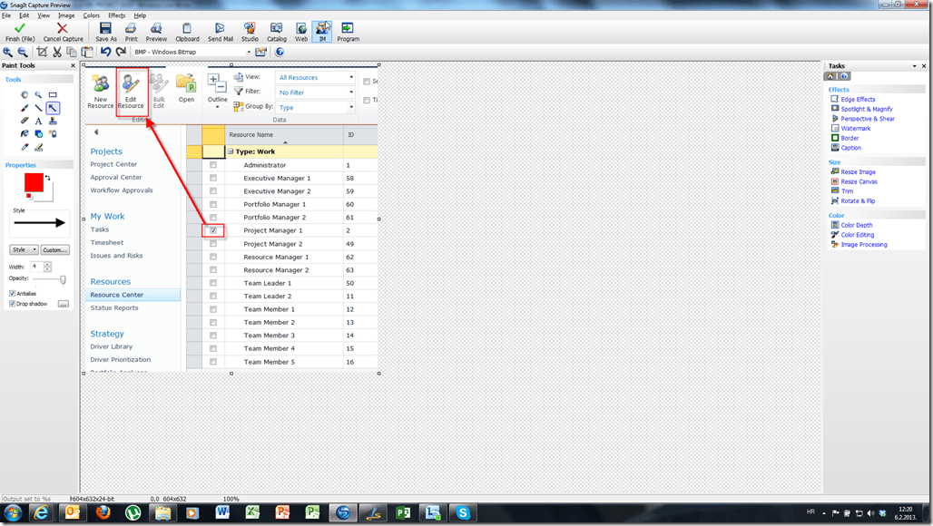
Task: Click the red foreground color swatch
Action: (34, 182)
